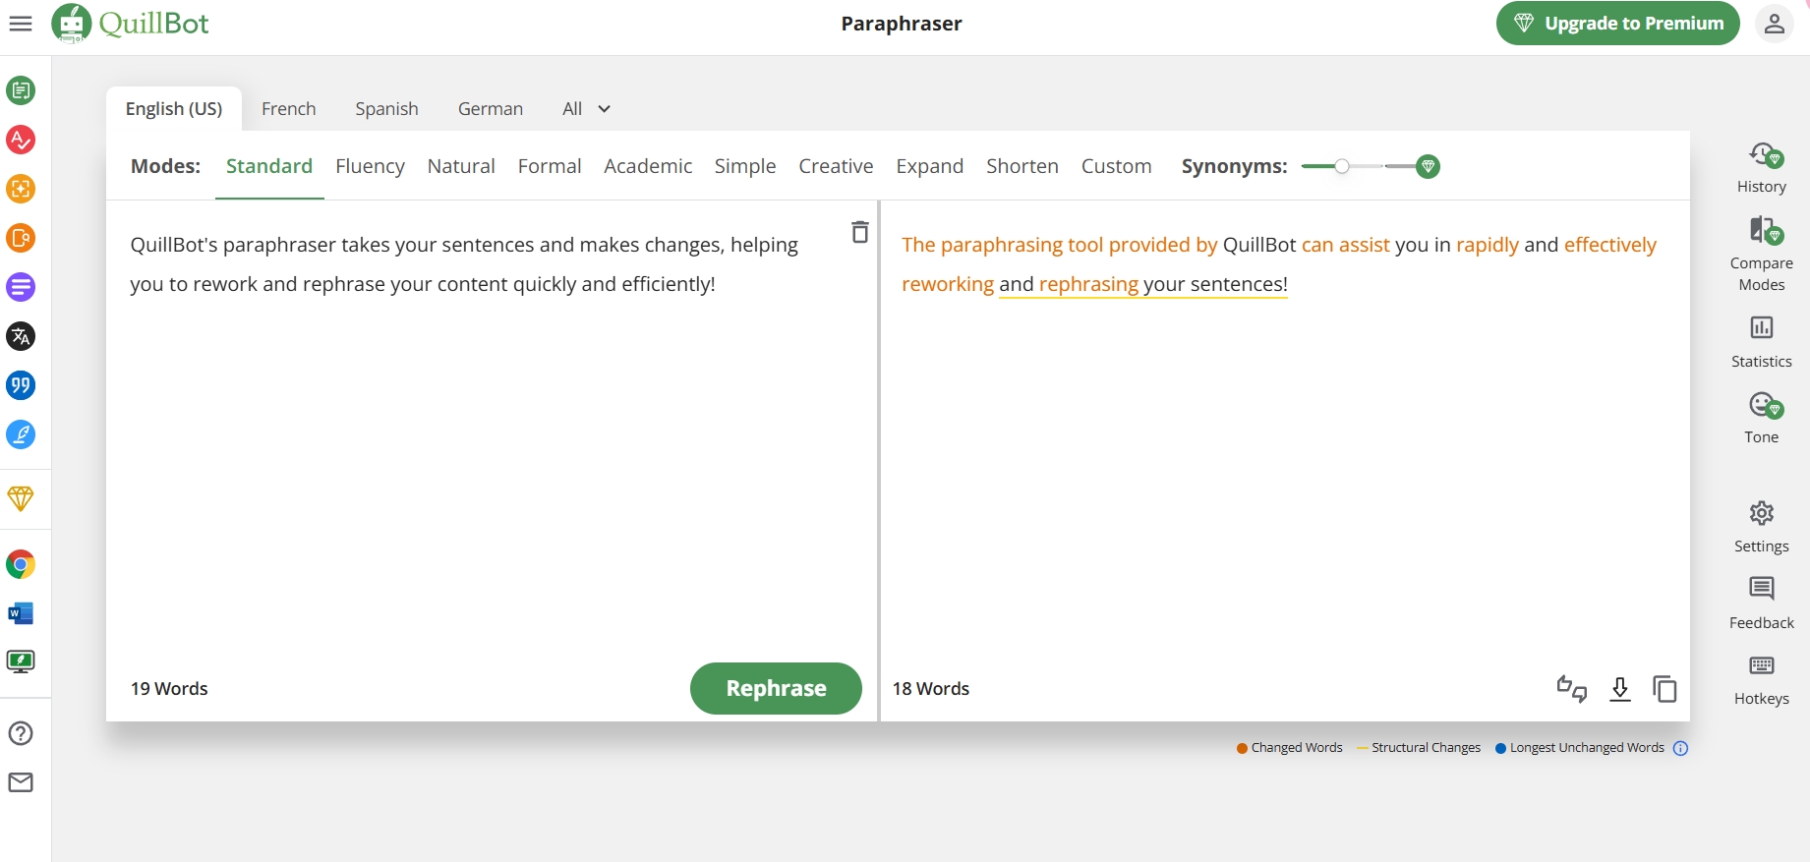Click the QuillBot logo
The image size is (1810, 862).
[130, 24]
